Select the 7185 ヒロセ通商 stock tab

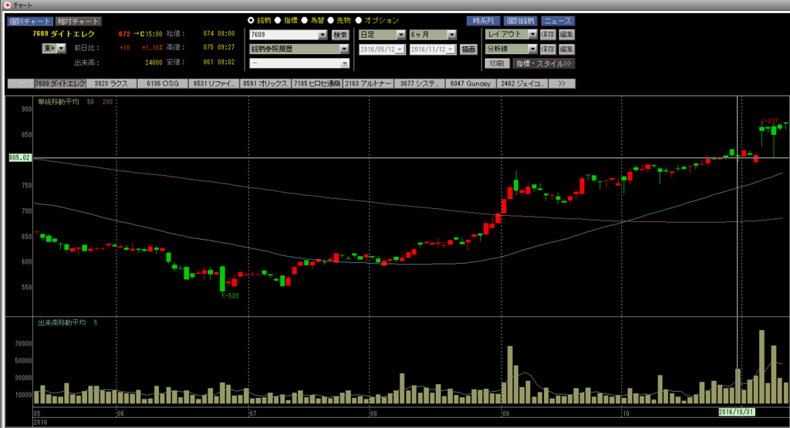[x=317, y=83]
